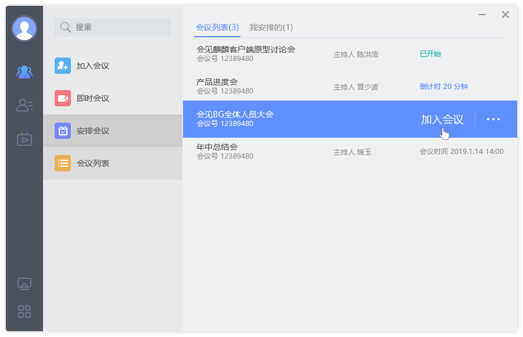Open more options for the highlighted meeting
523x337 pixels.
pos(493,119)
